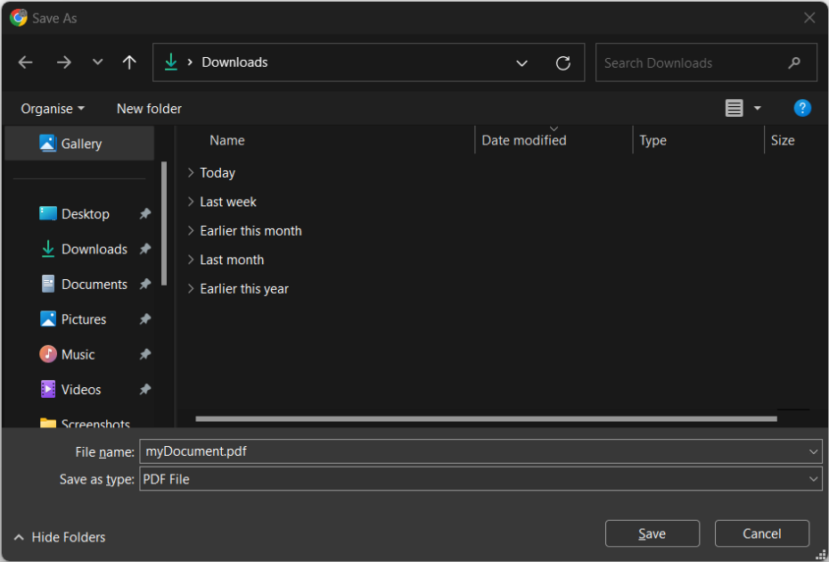Click inside the File name field
The image size is (829, 562).
pos(401,451)
